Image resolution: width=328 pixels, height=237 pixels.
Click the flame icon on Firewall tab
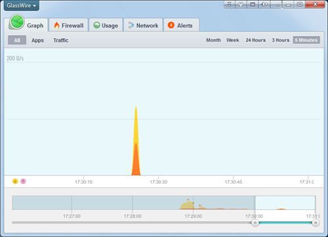coord(56,26)
